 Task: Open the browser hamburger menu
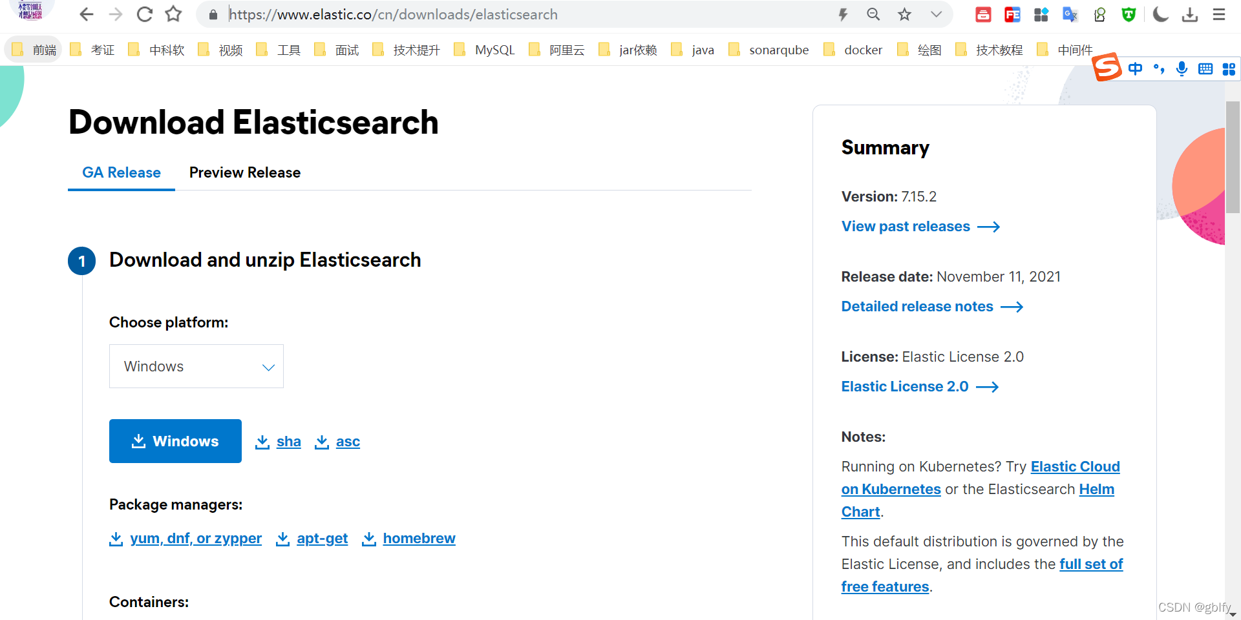(1219, 14)
